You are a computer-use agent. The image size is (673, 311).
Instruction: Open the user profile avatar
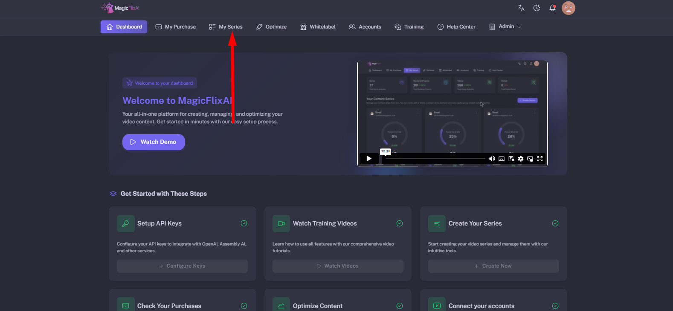[569, 8]
